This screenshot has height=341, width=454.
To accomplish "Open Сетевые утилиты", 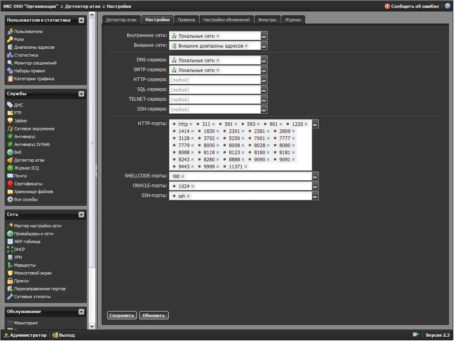I will pyautogui.click(x=29, y=297).
